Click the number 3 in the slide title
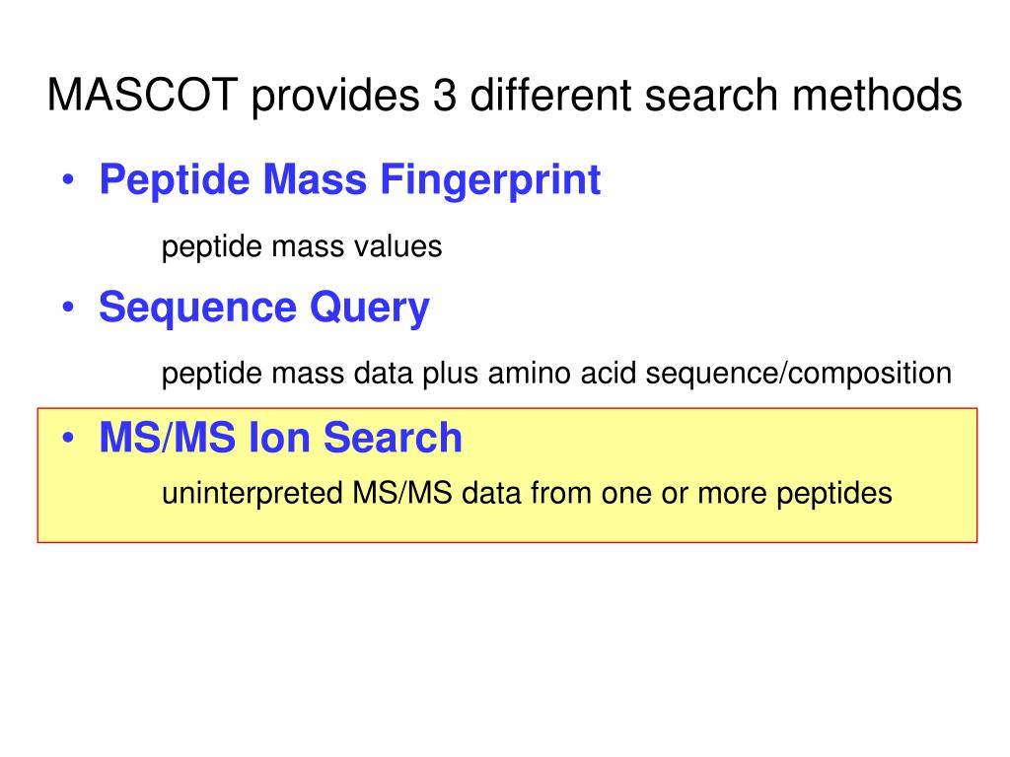Screen dimensions: 1010x757 click(445, 96)
